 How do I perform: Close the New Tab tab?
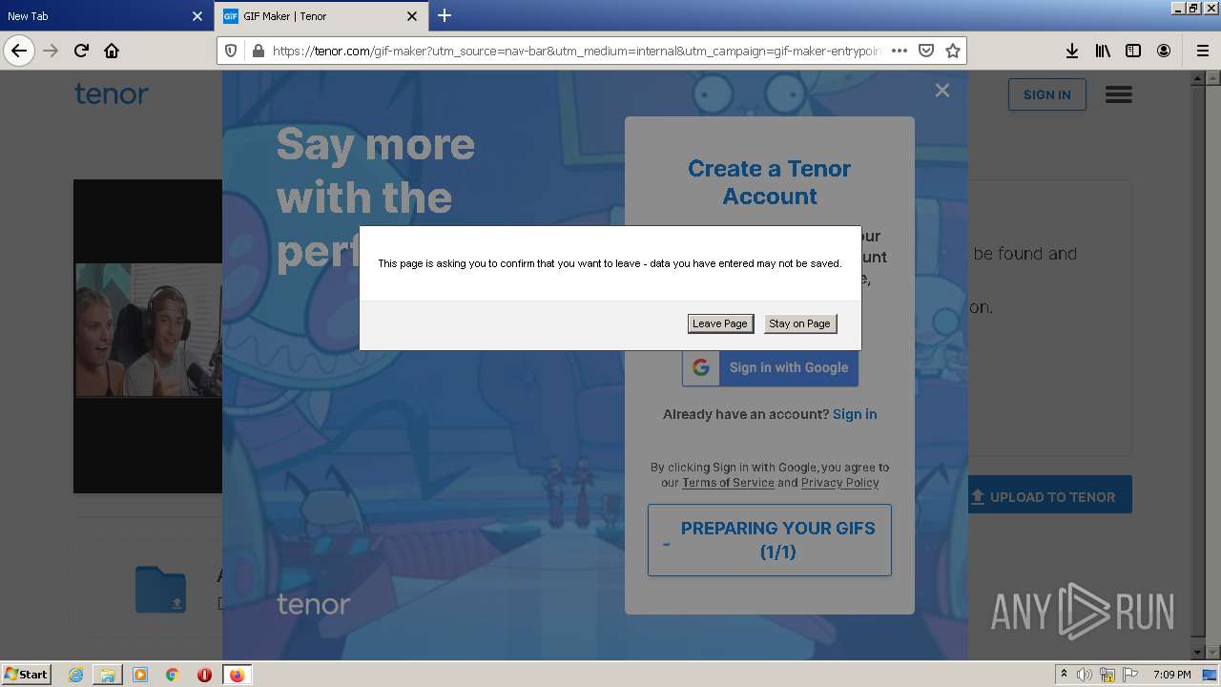197,16
